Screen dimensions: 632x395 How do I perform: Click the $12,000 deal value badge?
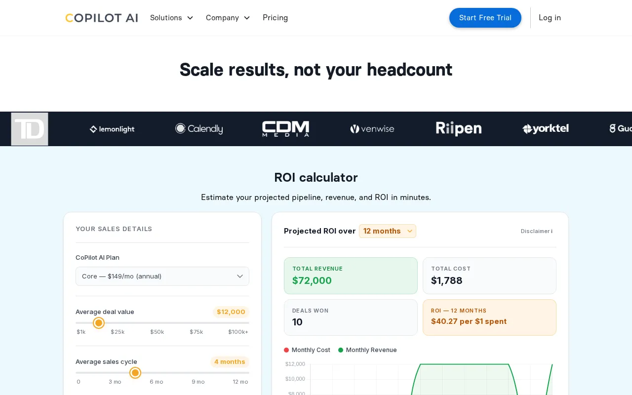tap(231, 312)
